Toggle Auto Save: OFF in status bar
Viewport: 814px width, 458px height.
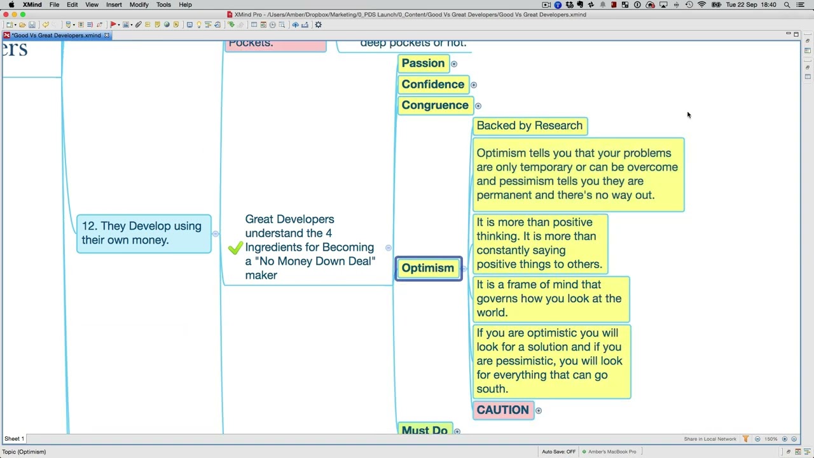[x=558, y=452]
